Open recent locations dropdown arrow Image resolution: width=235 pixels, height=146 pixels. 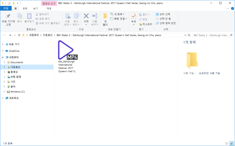15,35
